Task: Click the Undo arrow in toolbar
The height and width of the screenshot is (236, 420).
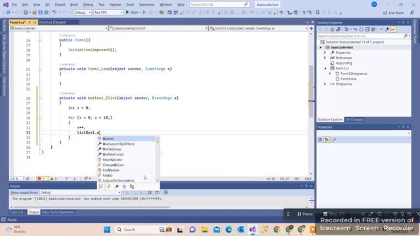Action: coord(54,12)
